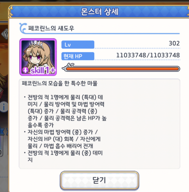Select the 페코린느의 섀도우 monster portrait
The image size is (189, 192).
click(38, 57)
